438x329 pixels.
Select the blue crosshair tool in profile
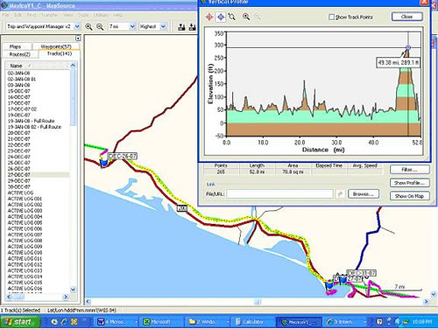pyautogui.click(x=221, y=17)
